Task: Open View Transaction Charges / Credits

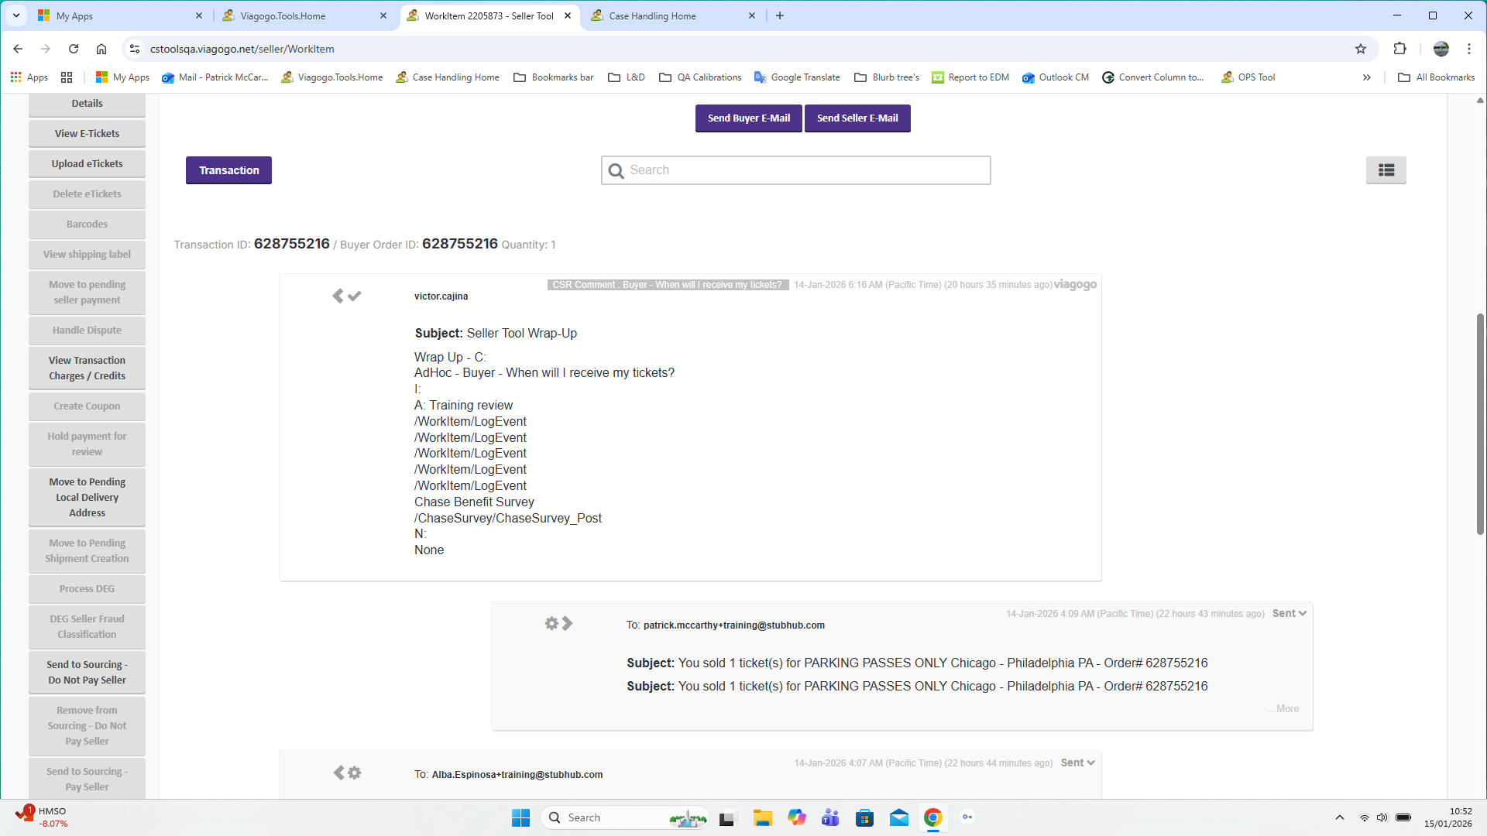Action: [x=87, y=368]
